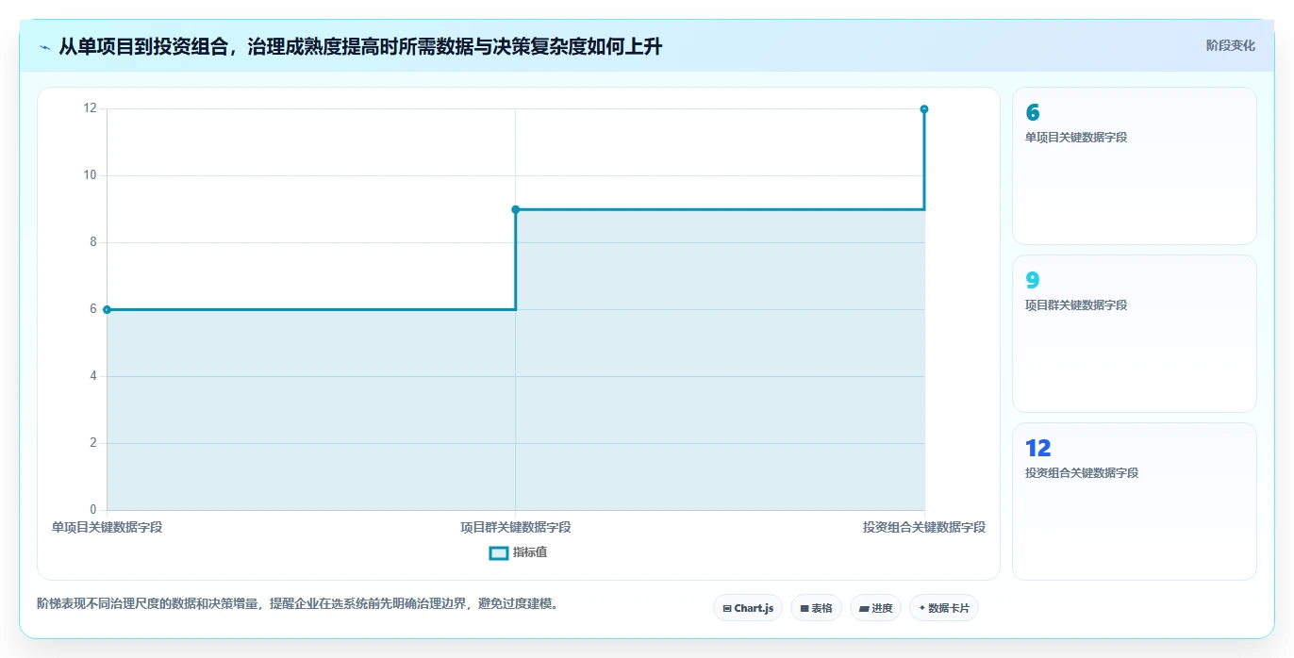Click the card value 12
The height and width of the screenshot is (658, 1294).
point(1038,449)
